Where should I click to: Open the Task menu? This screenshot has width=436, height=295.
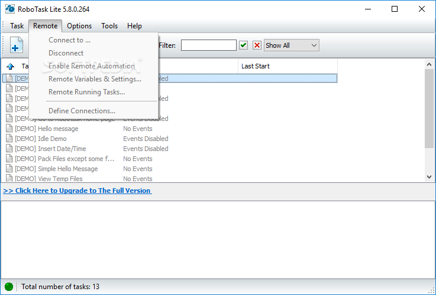[x=17, y=26]
